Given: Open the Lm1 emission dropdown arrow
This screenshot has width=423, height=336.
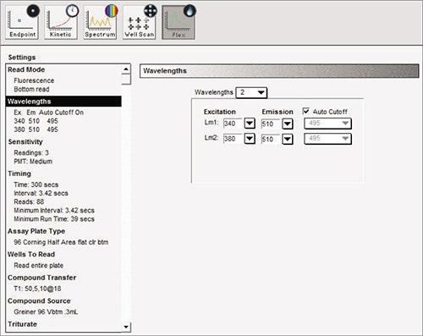Looking at the screenshot, I should pos(288,124).
